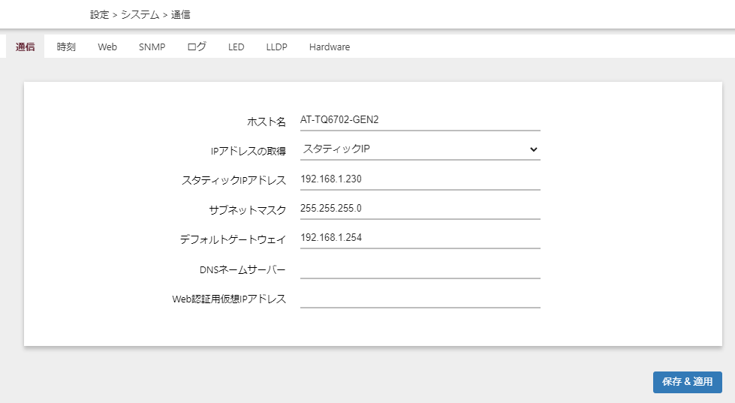Go to the ログ tab
Screen dimensions: 735x403
197,47
